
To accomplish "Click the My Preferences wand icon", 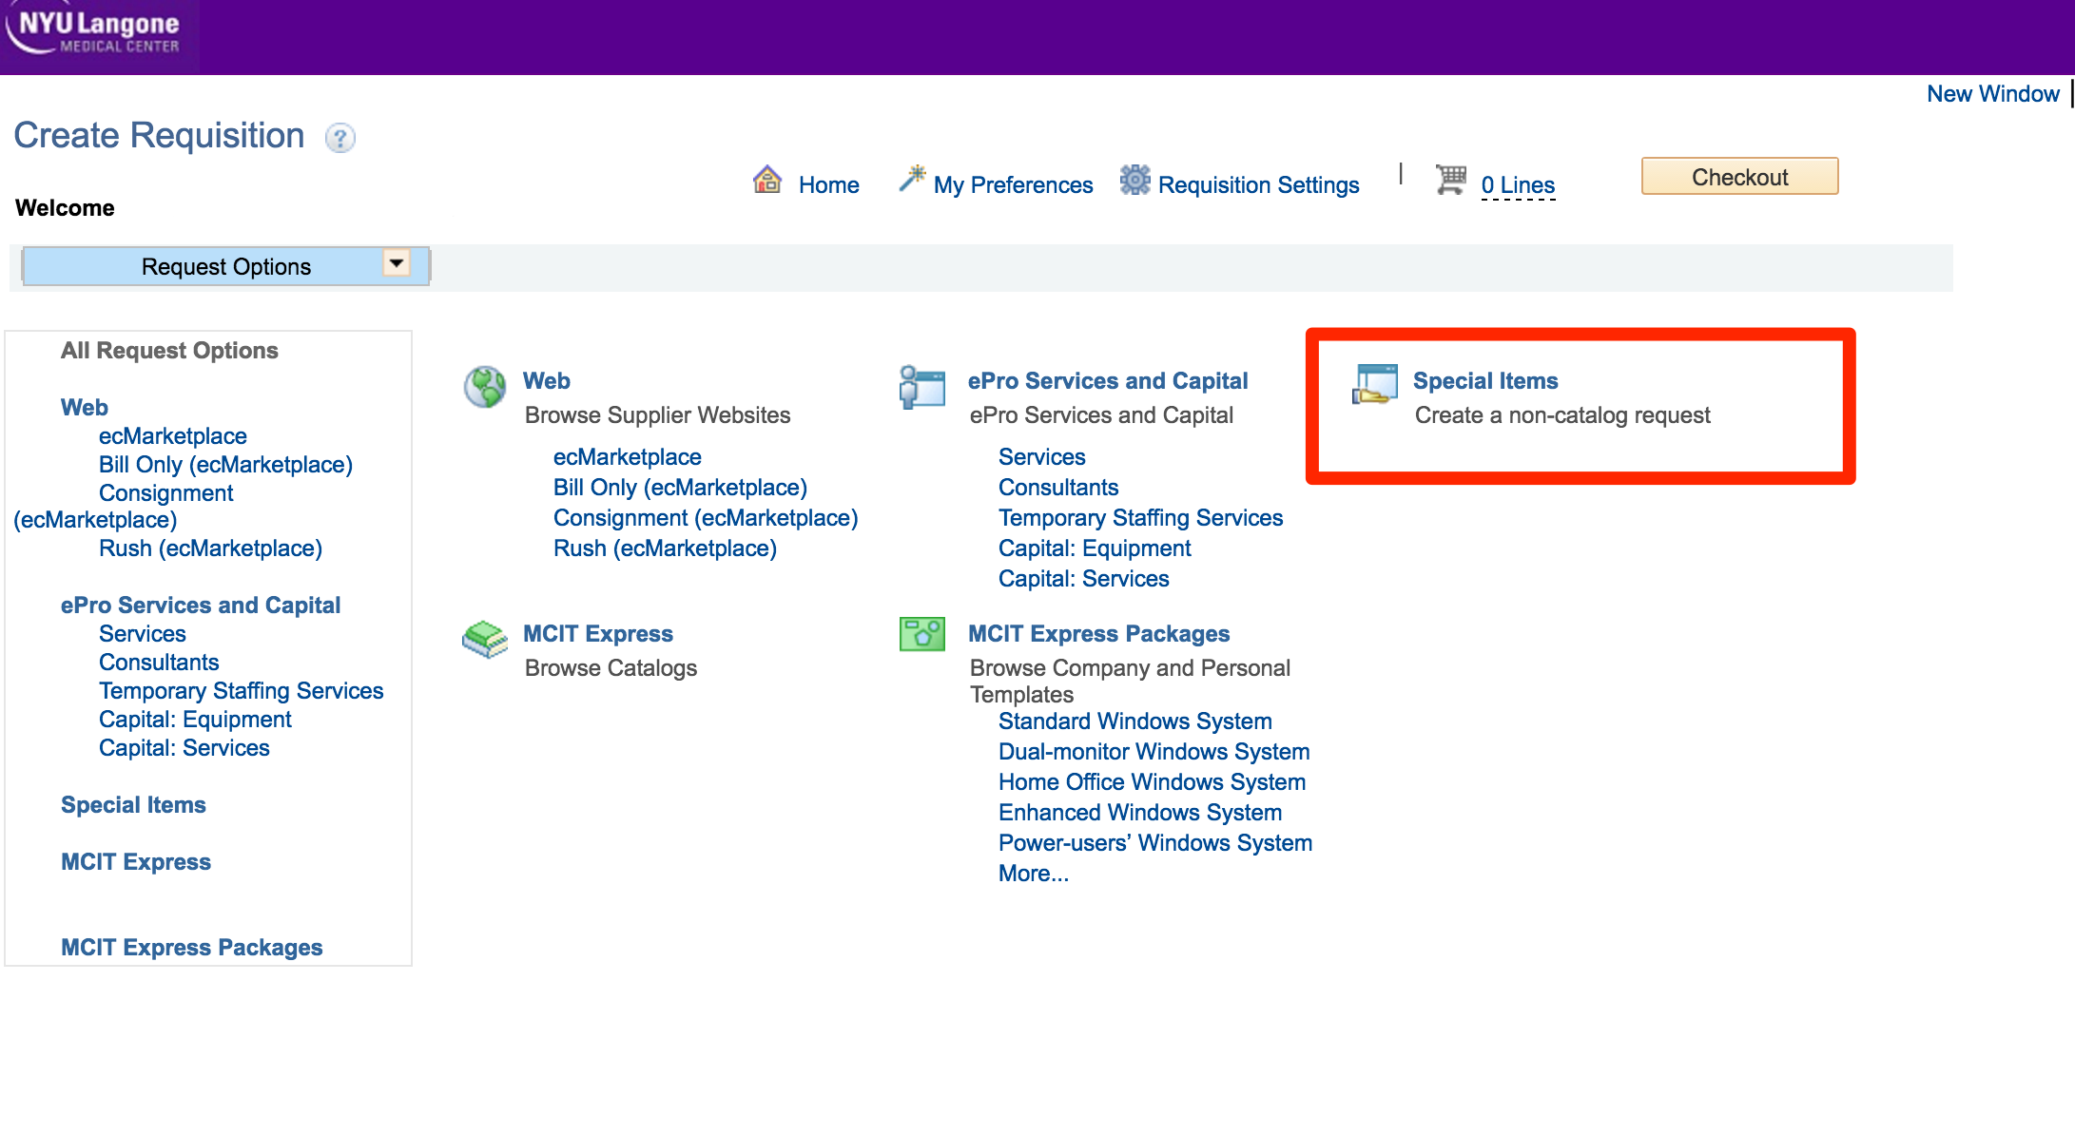I will pyautogui.click(x=912, y=178).
